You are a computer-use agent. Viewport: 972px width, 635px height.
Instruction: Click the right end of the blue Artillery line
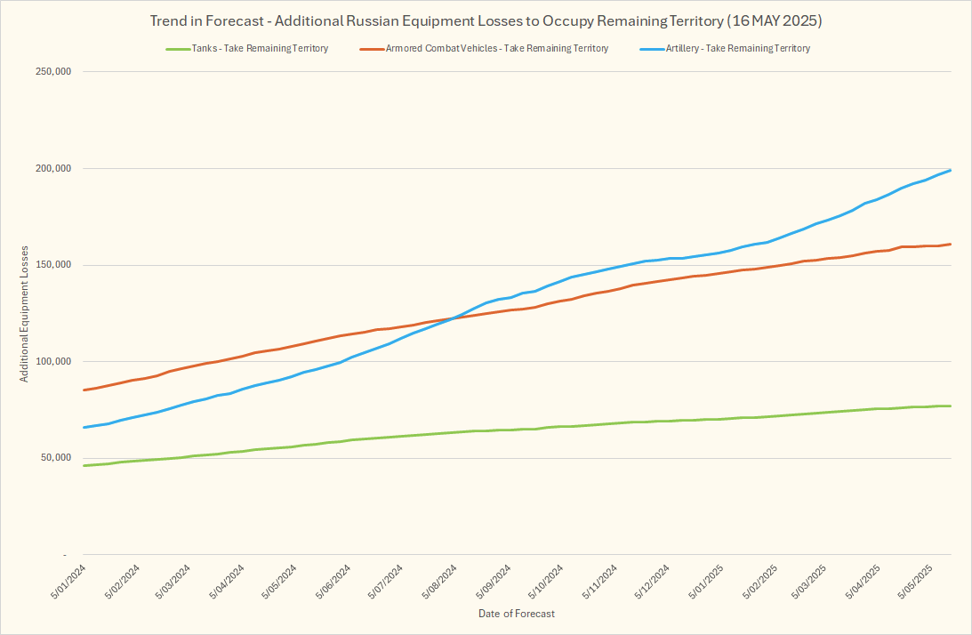click(x=950, y=170)
